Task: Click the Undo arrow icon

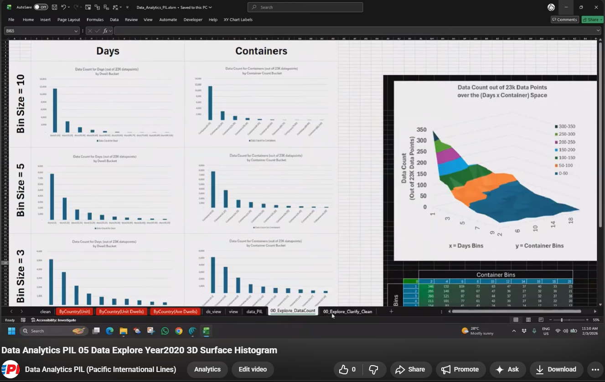Action: pyautogui.click(x=63, y=7)
